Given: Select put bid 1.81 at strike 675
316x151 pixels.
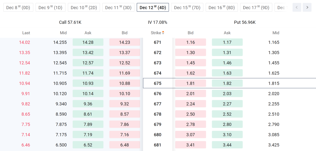Looking at the screenshot, I should [191, 83].
